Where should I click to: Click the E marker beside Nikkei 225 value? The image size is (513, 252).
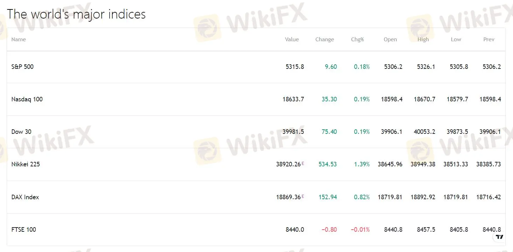303,164
